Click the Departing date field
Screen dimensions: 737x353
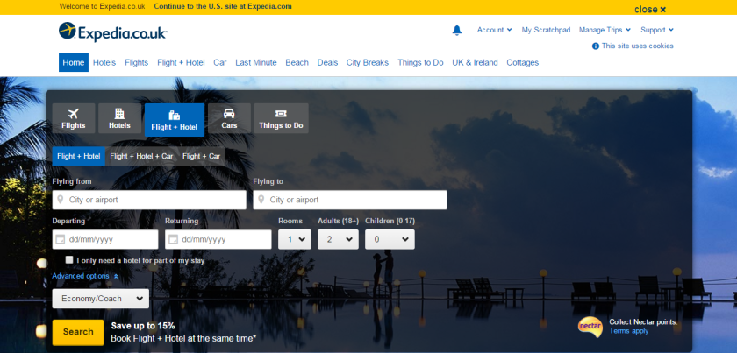tap(105, 239)
